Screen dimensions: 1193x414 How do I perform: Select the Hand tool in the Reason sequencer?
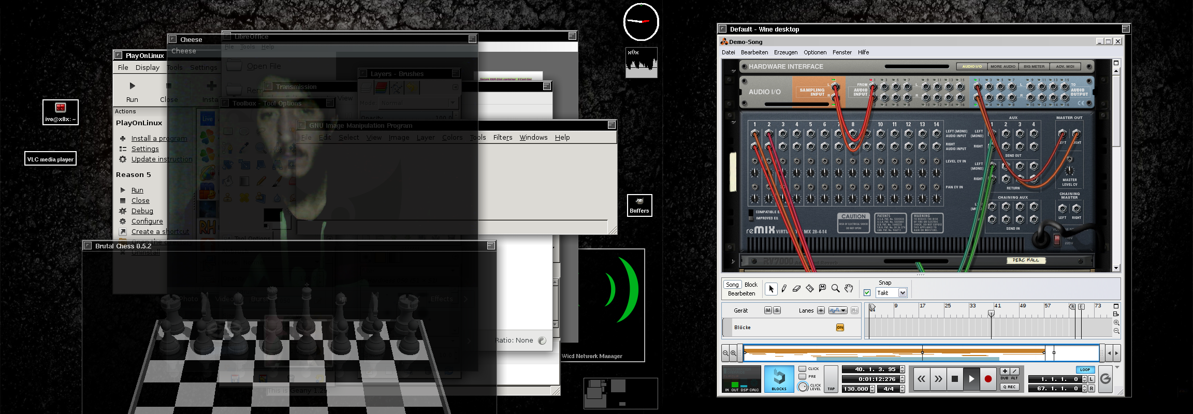pos(849,289)
